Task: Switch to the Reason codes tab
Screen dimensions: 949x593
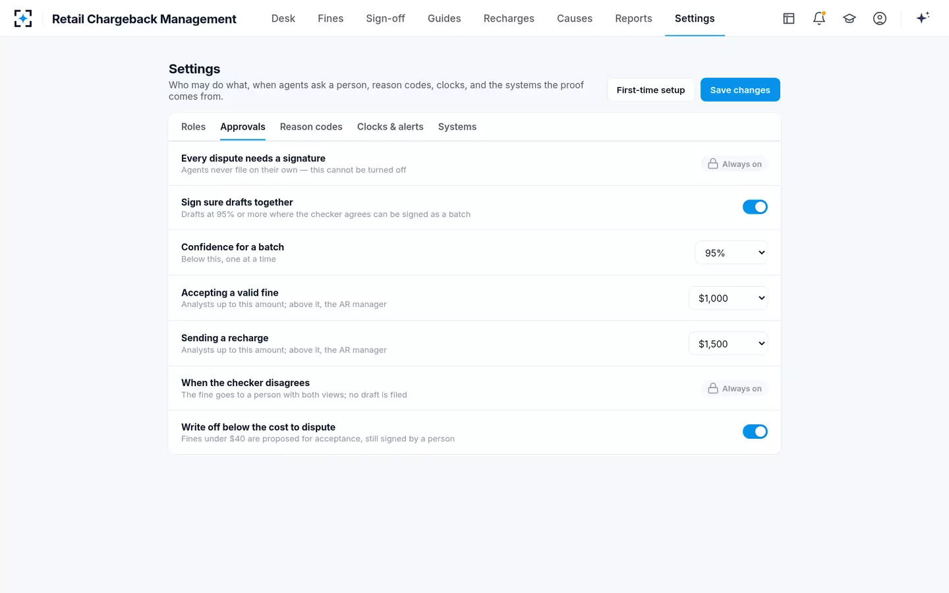Action: [x=311, y=127]
